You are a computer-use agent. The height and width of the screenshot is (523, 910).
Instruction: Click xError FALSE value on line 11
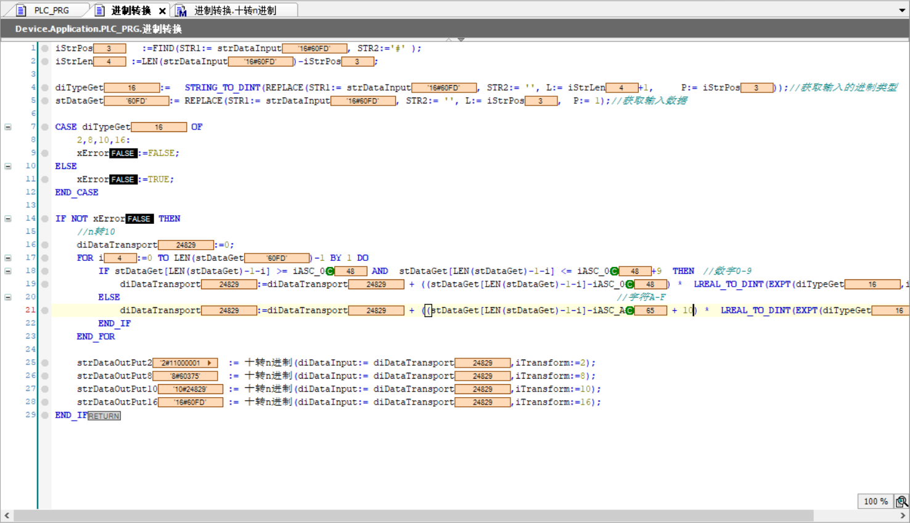pyautogui.click(x=123, y=179)
